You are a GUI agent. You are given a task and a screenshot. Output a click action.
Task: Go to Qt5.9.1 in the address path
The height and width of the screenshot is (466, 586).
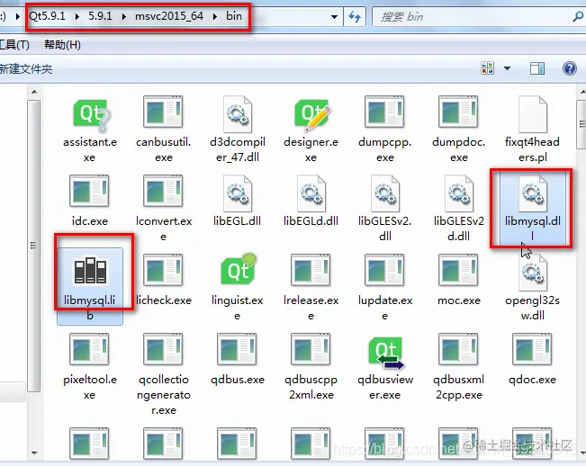pyautogui.click(x=47, y=16)
